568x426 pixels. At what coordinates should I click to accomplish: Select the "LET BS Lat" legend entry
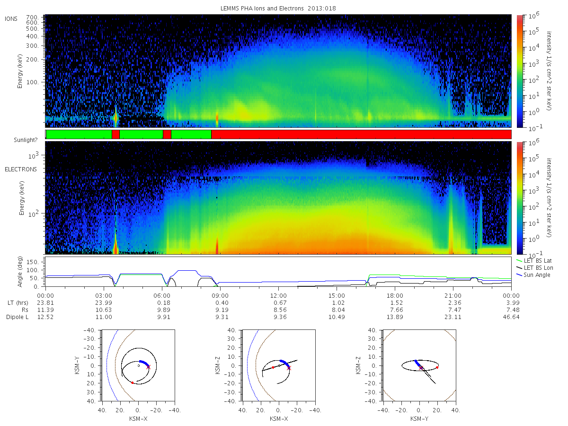point(535,260)
